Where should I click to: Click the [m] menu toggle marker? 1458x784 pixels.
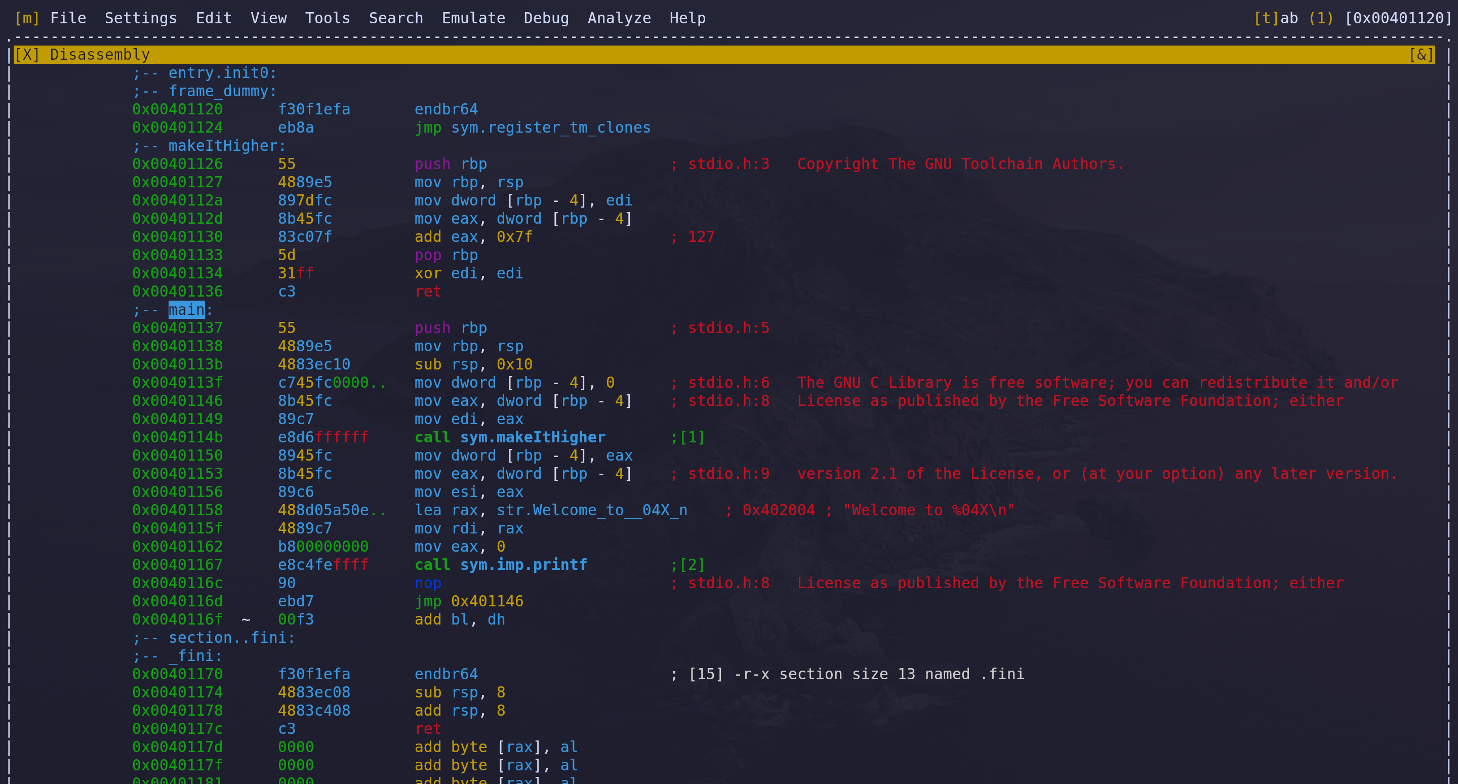coord(27,18)
